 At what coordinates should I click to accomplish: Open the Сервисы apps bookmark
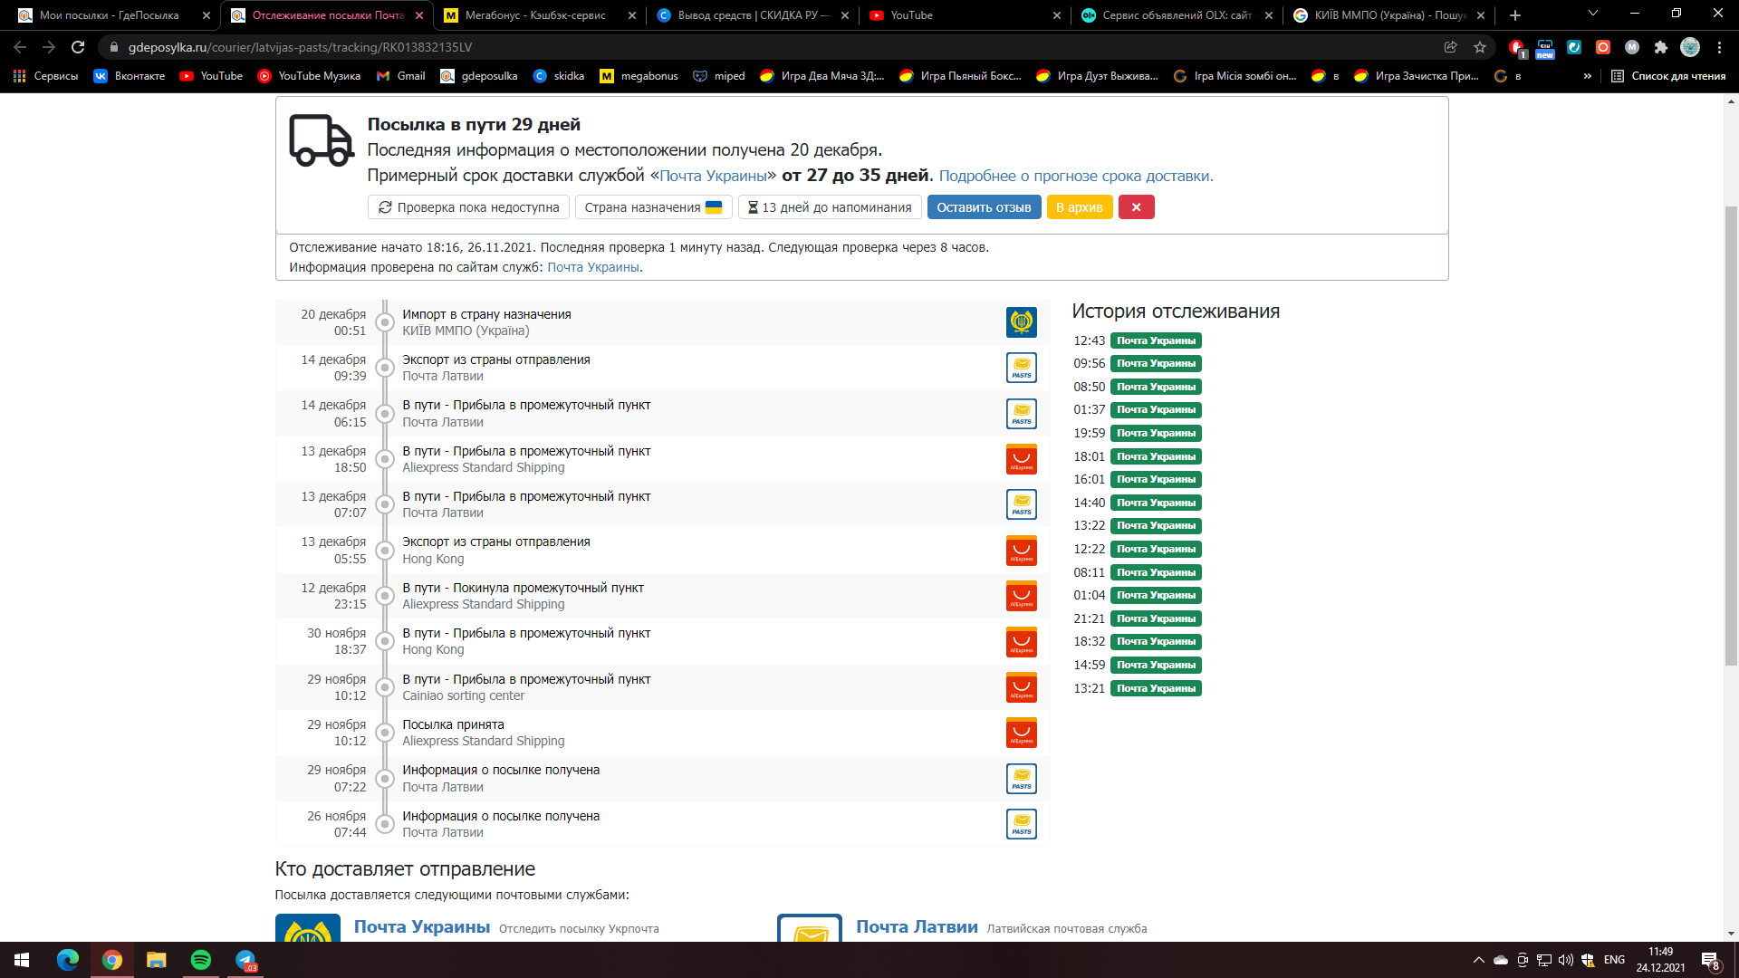(x=45, y=76)
